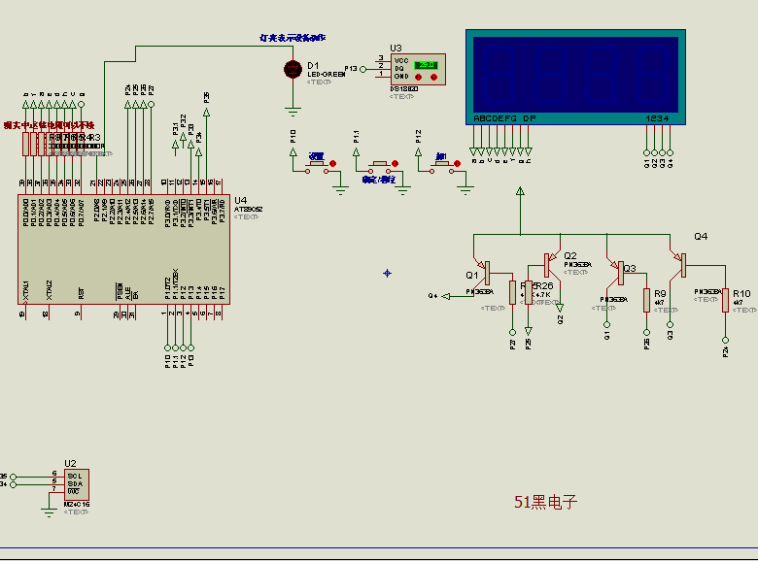Click the ABCDEFG DP label on display
Image resolution: width=758 pixels, height=561 pixels.
tap(504, 118)
